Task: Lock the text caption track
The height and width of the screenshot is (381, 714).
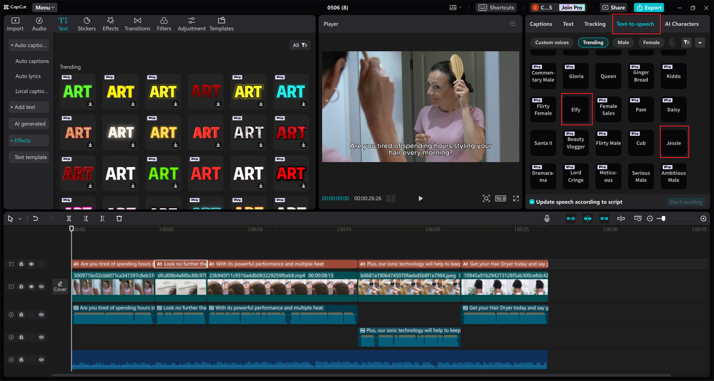Action: click(x=21, y=264)
